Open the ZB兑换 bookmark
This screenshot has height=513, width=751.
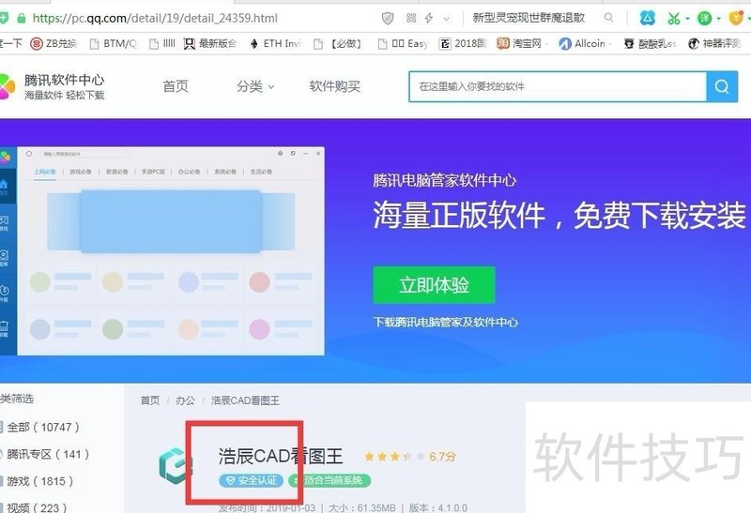pyautogui.click(x=54, y=43)
